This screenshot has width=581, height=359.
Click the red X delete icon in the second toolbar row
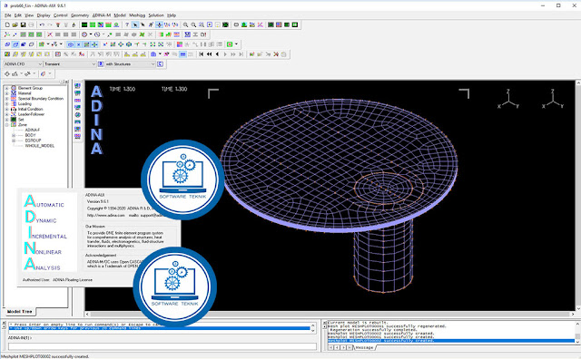coord(50,34)
